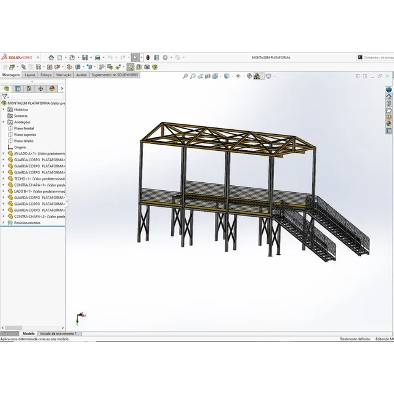
Task: Expand the Histórico tree node
Action: 3,110
